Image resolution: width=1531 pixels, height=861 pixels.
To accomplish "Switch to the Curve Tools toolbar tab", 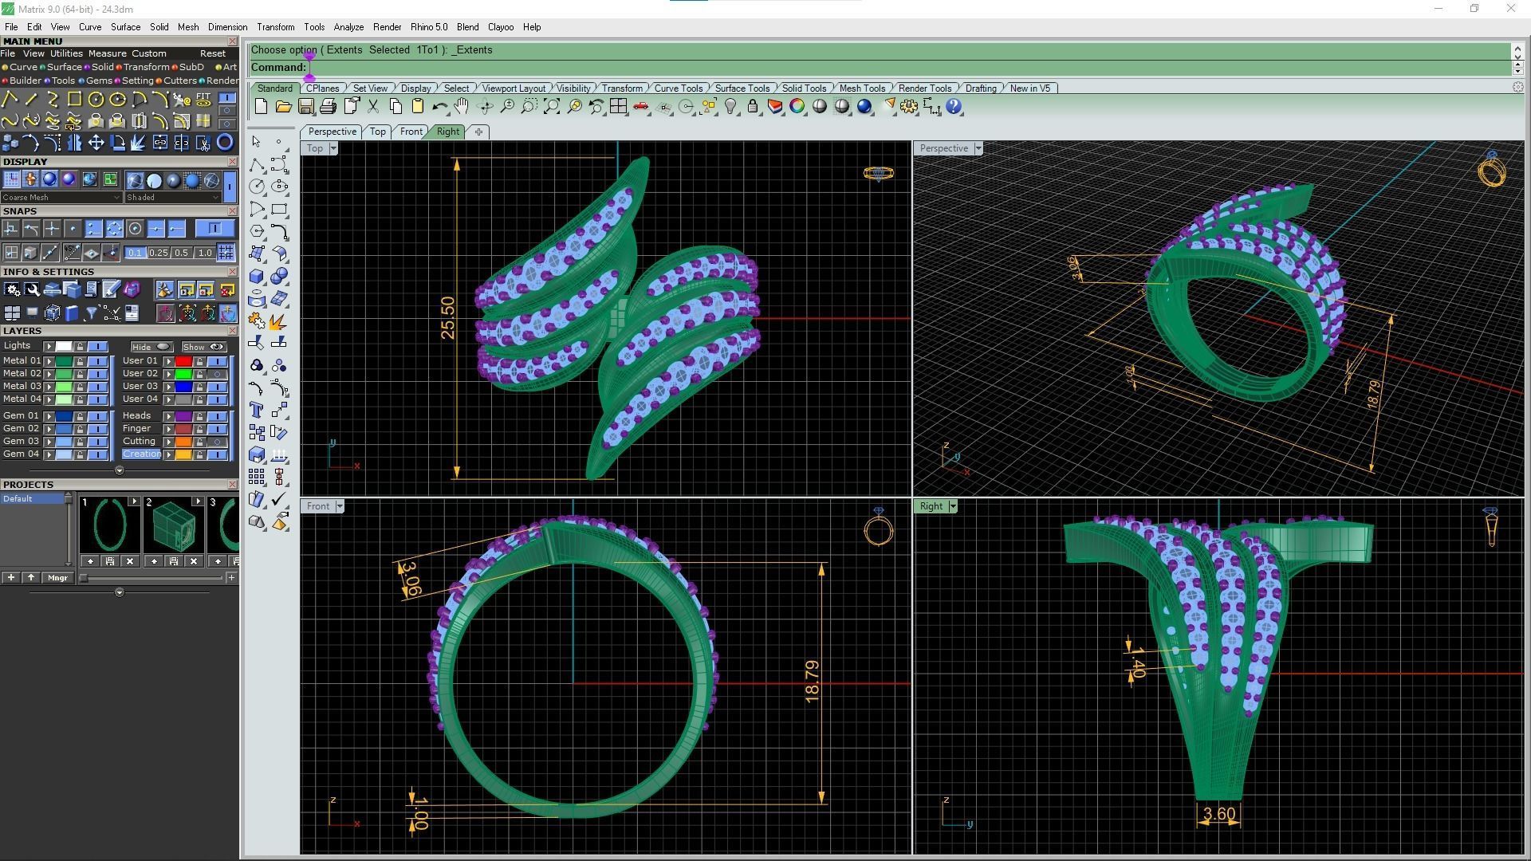I will (679, 88).
